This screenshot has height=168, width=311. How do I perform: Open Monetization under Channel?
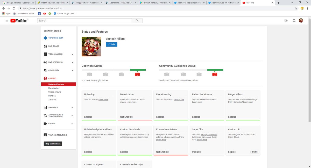[54, 88]
